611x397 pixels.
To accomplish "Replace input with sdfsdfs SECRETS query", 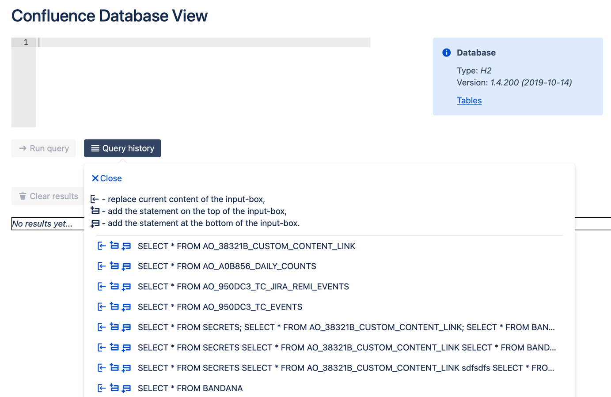I will (102, 368).
